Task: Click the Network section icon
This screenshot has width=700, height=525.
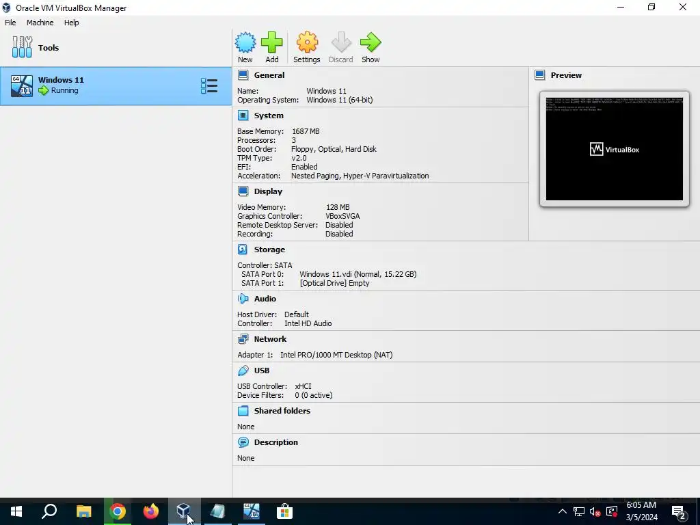Action: coord(243,339)
